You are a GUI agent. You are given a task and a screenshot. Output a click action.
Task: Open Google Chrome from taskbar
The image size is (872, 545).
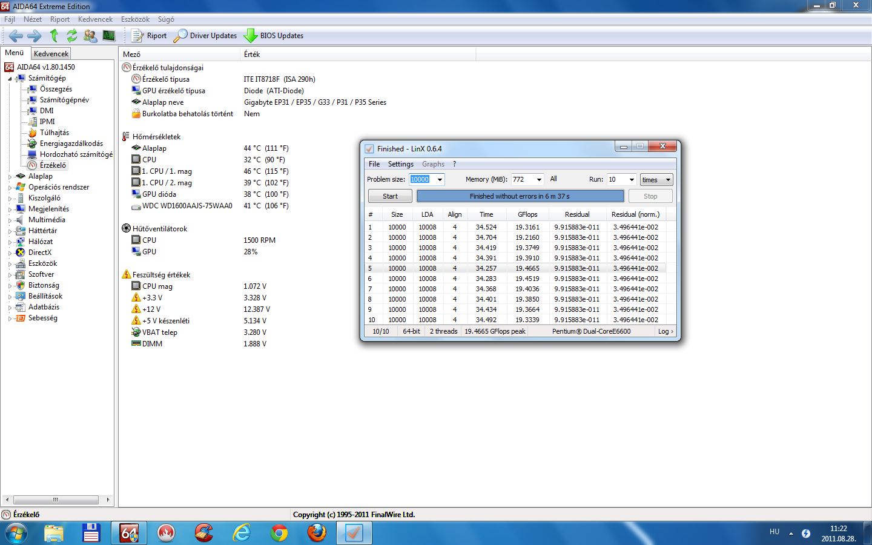pyautogui.click(x=279, y=533)
